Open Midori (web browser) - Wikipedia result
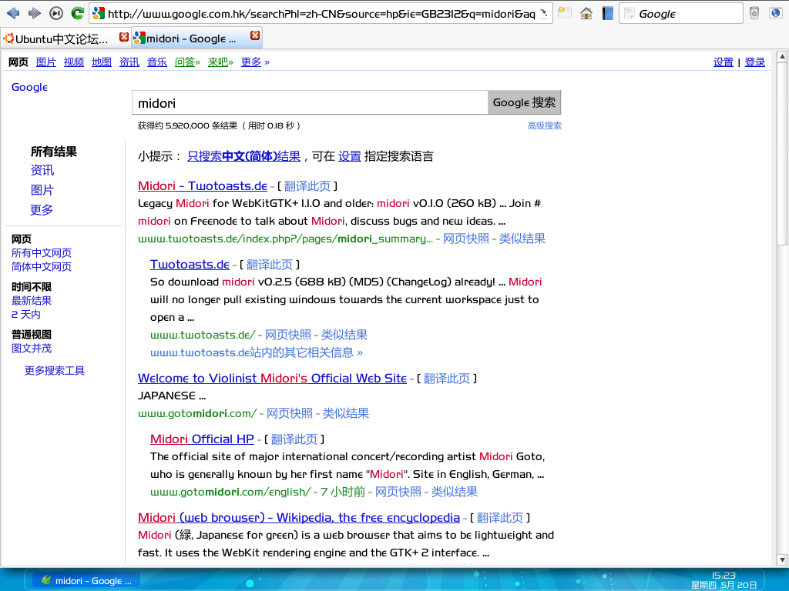This screenshot has height=591, width=789. click(x=299, y=518)
